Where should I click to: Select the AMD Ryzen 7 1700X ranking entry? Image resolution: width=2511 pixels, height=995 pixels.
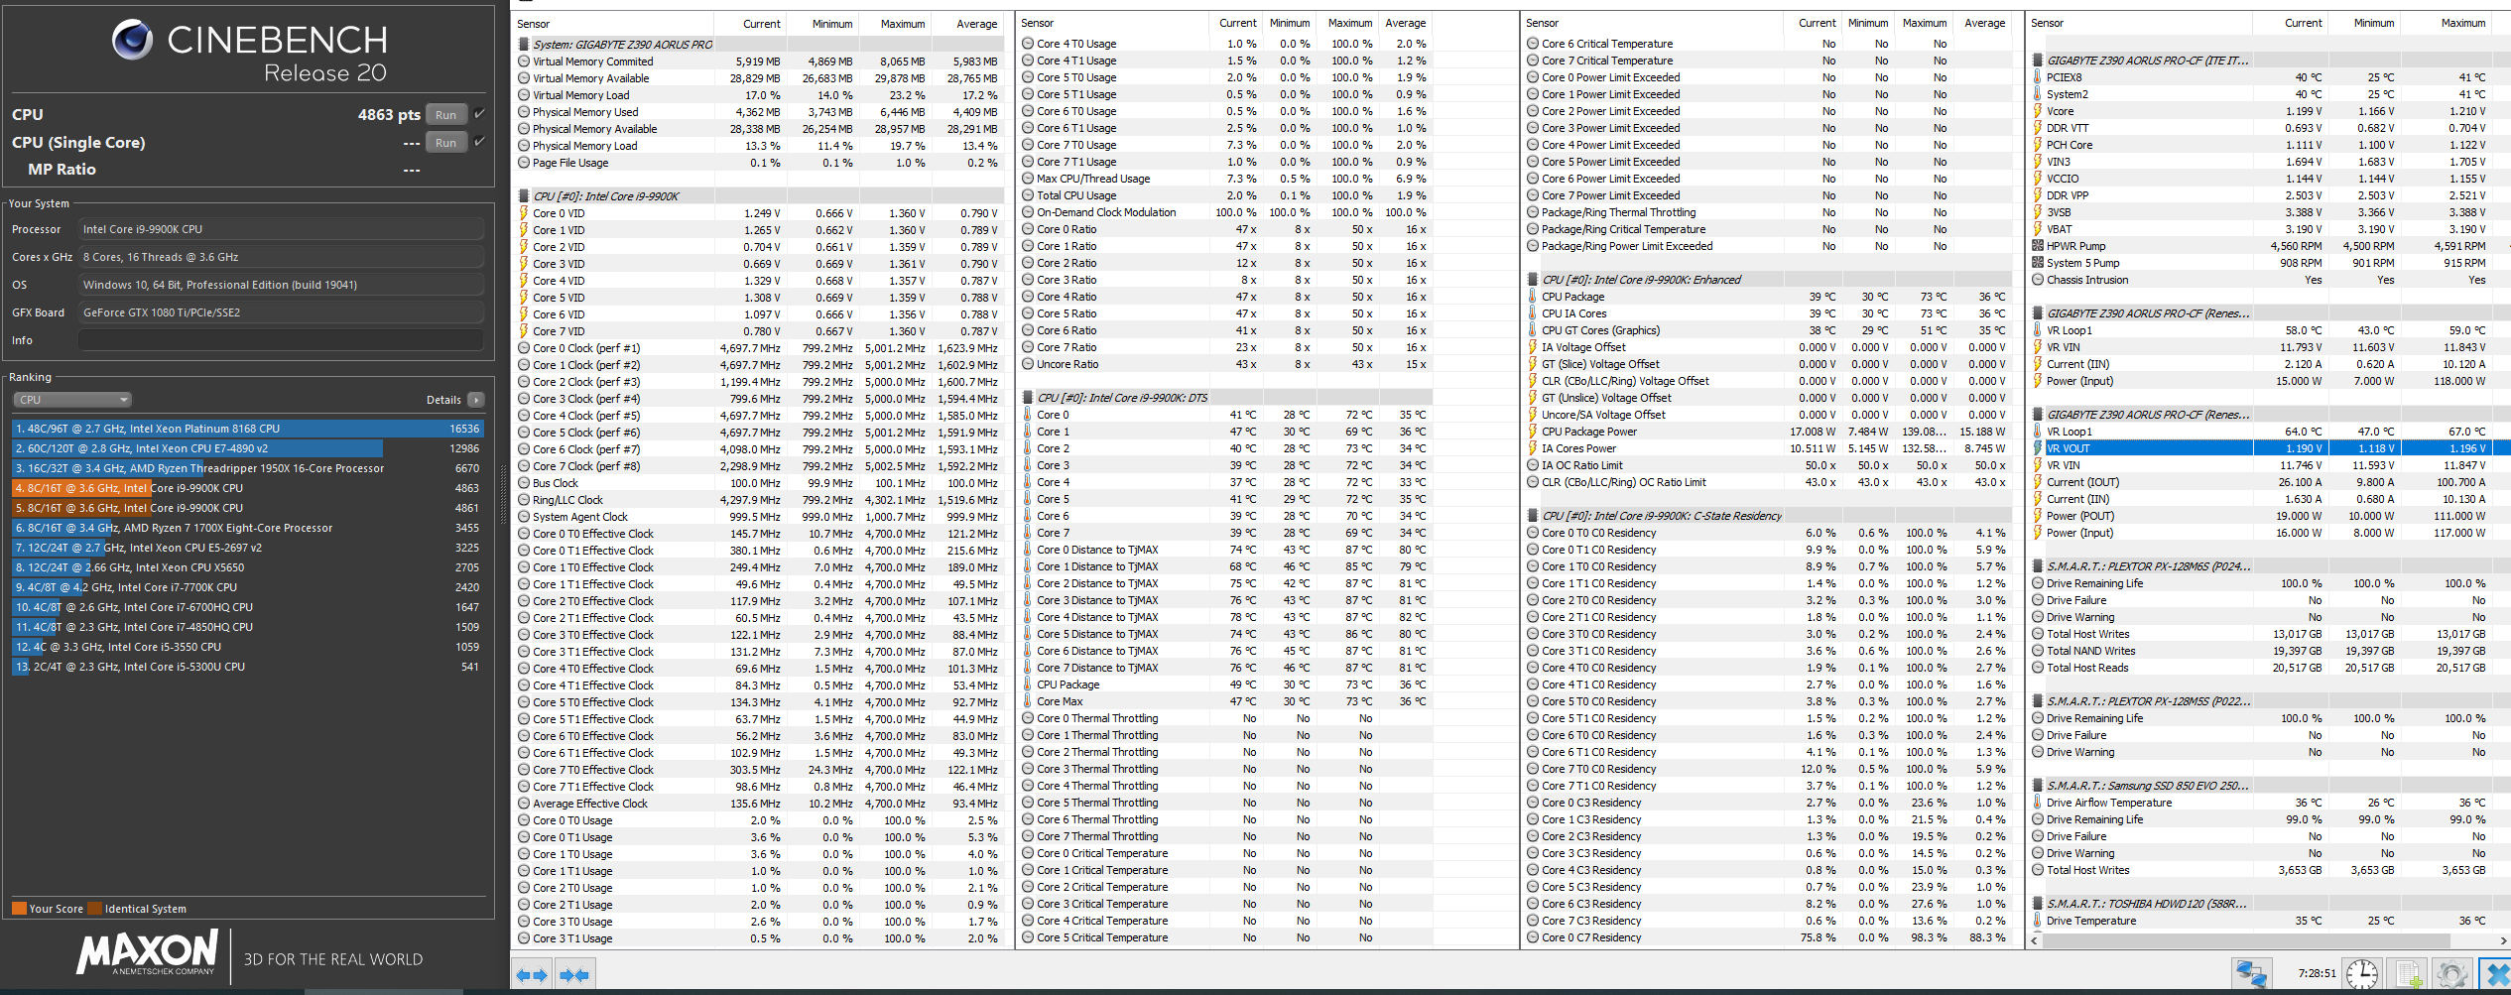click(x=248, y=528)
